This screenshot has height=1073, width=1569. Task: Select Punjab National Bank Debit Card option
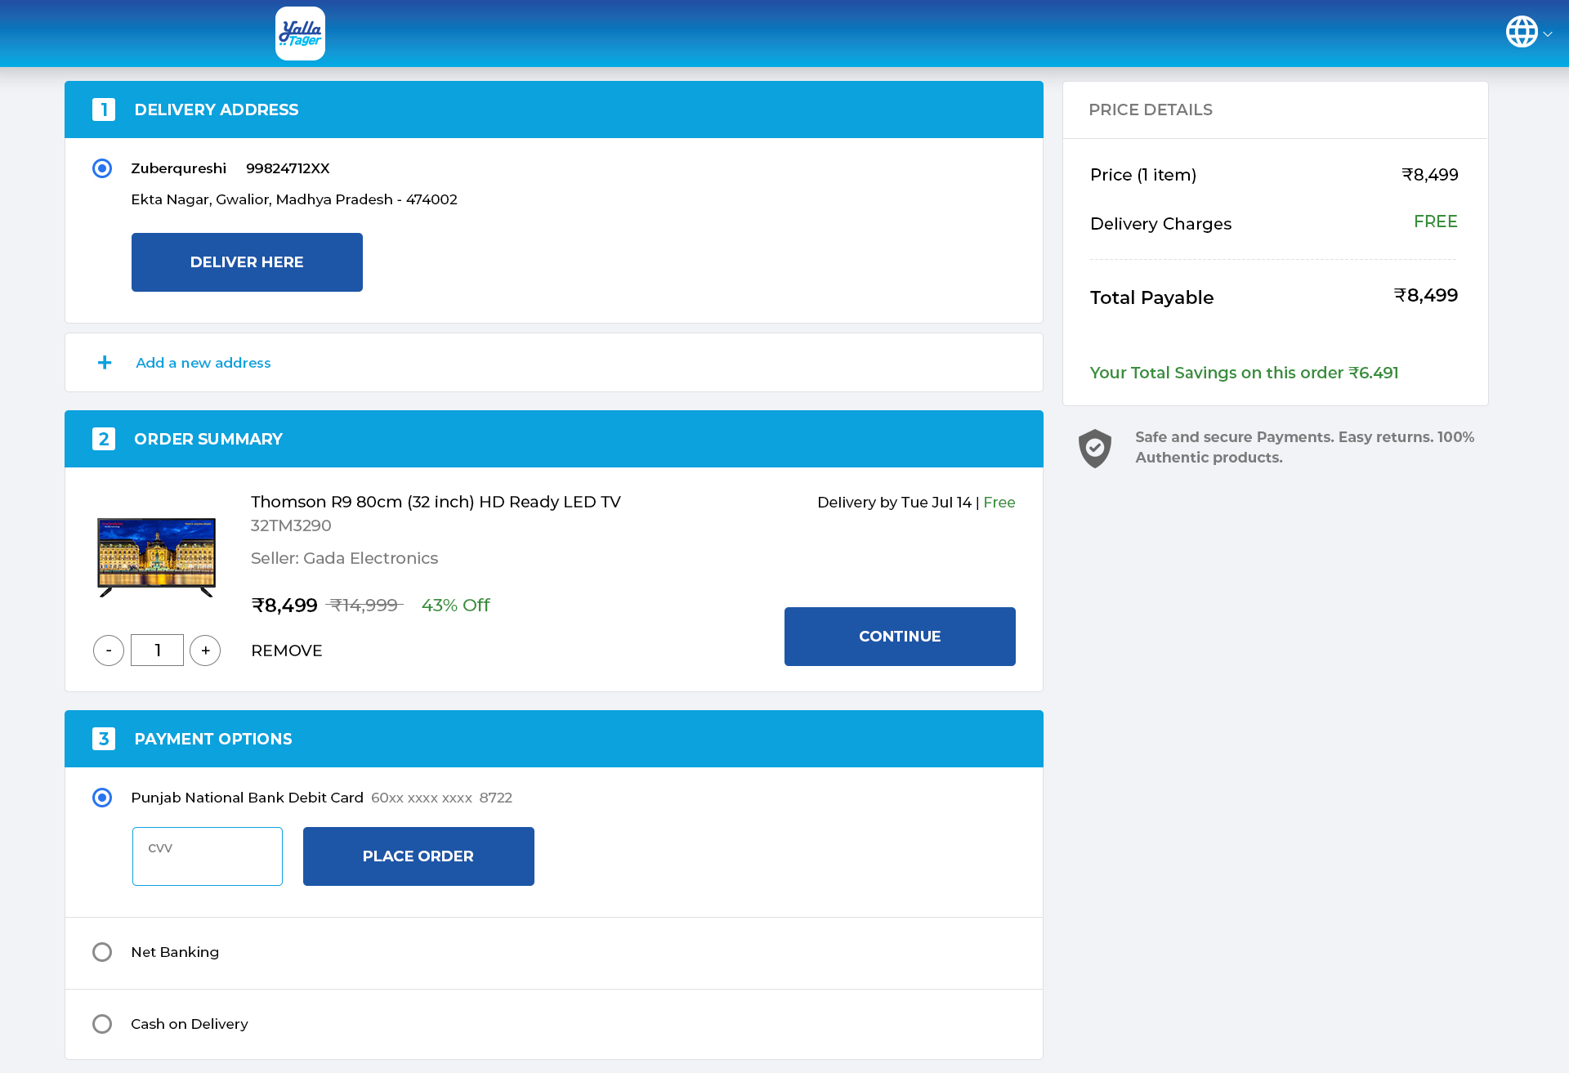click(102, 798)
